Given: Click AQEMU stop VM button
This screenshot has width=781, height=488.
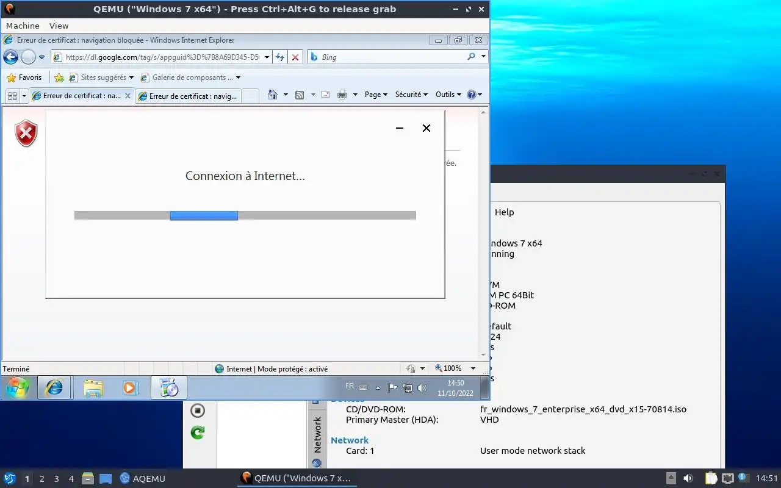Looking at the screenshot, I should click(198, 411).
